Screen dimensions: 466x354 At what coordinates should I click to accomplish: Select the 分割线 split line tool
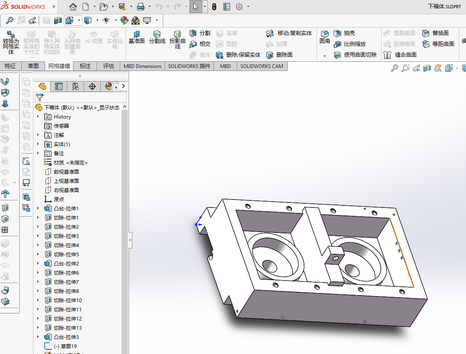click(x=157, y=38)
